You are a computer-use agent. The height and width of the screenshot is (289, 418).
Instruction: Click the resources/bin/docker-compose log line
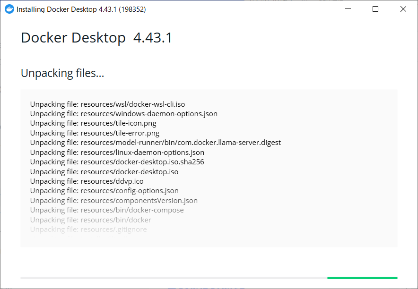click(107, 210)
